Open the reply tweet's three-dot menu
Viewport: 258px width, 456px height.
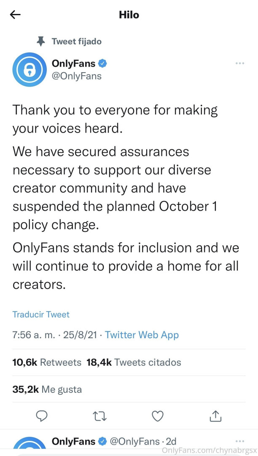239,441
